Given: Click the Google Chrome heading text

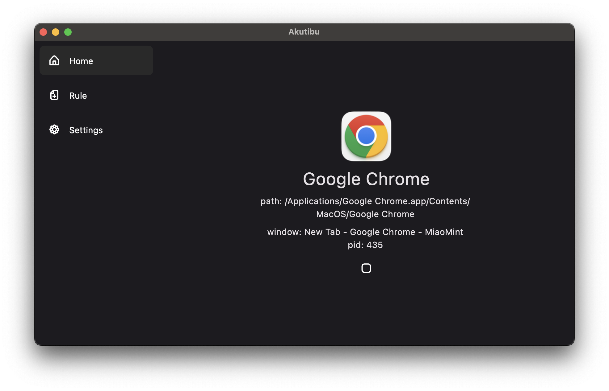Looking at the screenshot, I should pyautogui.click(x=366, y=179).
